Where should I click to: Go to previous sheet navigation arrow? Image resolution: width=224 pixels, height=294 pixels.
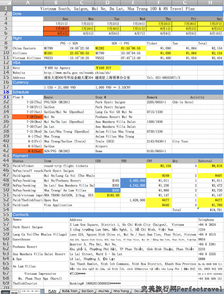coord(28,291)
